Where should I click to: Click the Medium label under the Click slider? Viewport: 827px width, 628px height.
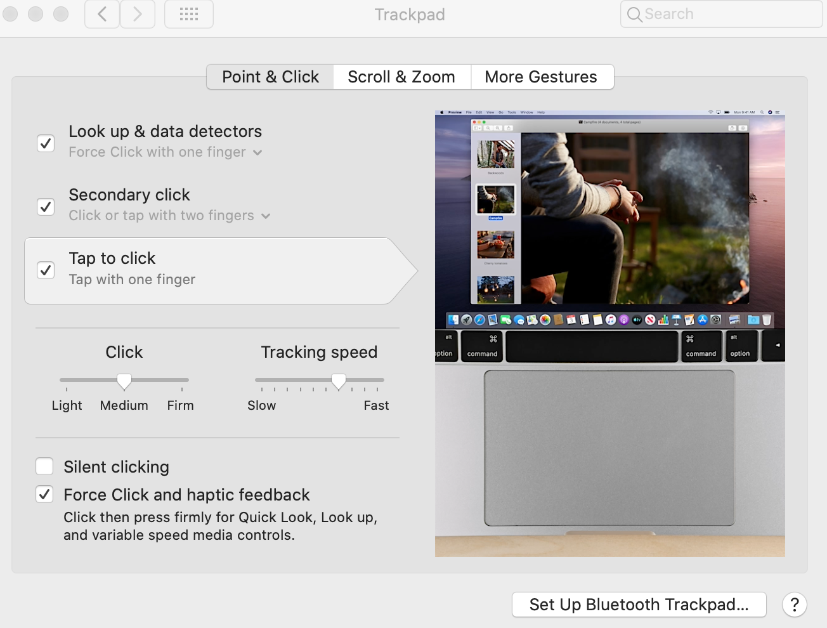click(x=124, y=405)
